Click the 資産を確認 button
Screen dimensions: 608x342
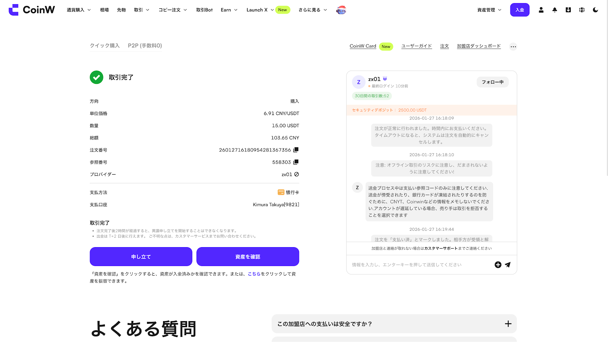pos(248,257)
